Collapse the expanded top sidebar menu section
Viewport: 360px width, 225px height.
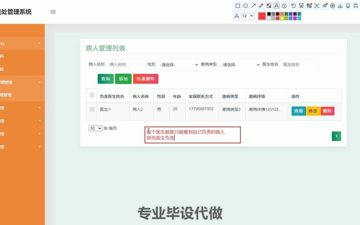point(22,43)
